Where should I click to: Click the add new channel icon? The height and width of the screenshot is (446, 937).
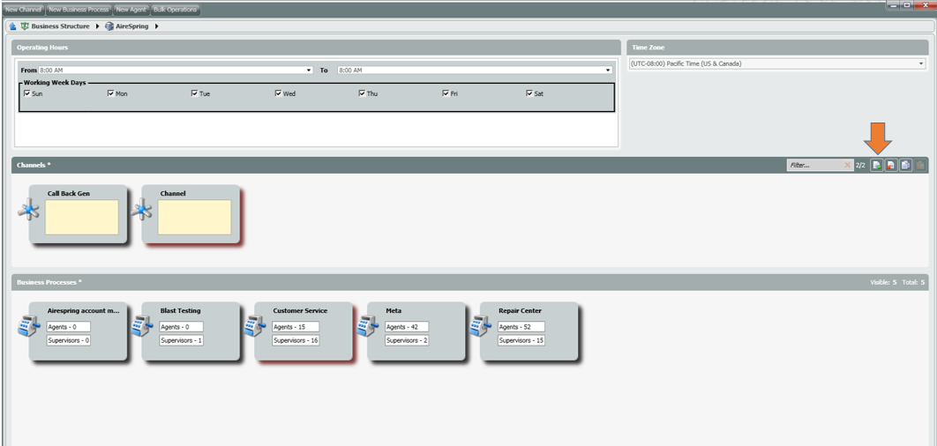pyautogui.click(x=876, y=165)
